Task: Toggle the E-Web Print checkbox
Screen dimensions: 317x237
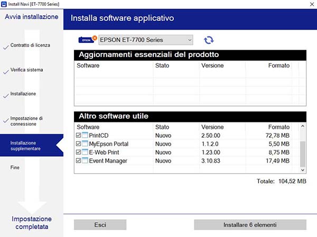Action: pyautogui.click(x=79, y=153)
